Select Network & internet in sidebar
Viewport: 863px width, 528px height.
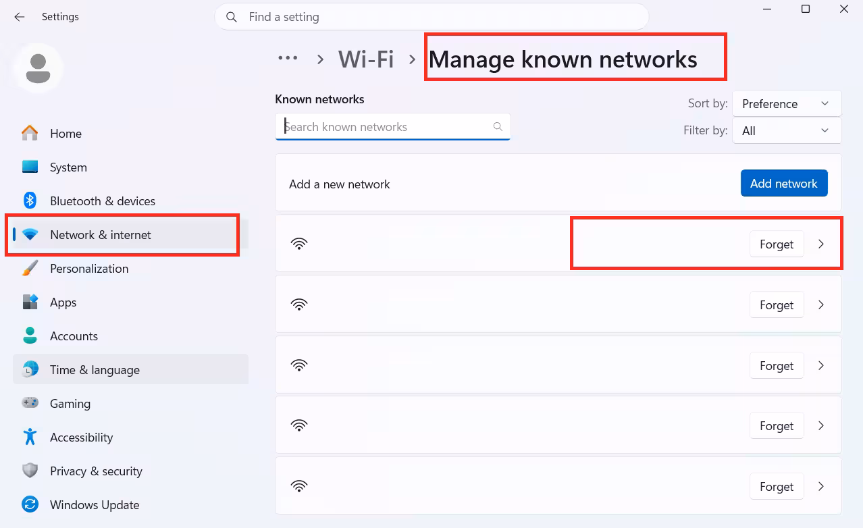[130, 234]
